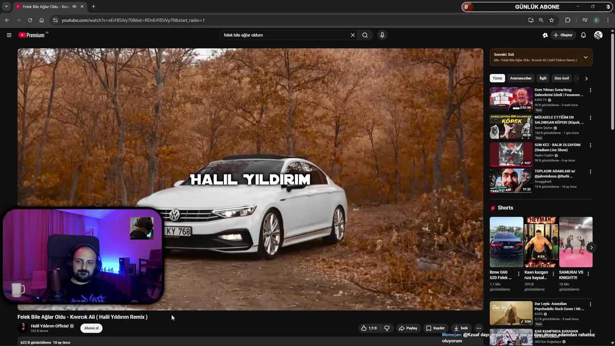Close the Felek Bile Ağlar Oldu tab

coord(82,7)
